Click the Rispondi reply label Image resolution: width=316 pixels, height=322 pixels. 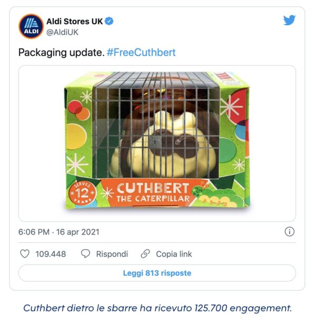112,254
